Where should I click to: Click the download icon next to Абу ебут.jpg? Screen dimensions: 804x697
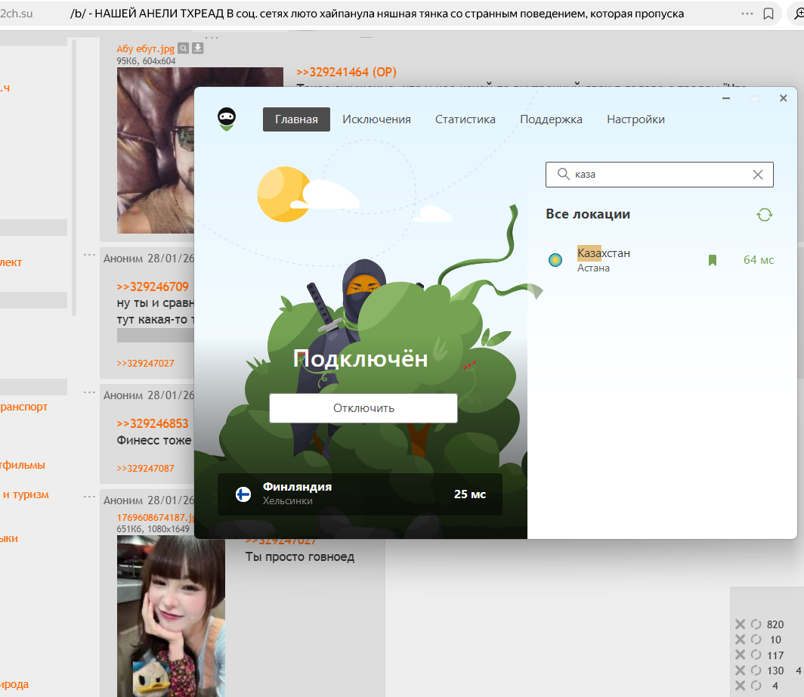pyautogui.click(x=198, y=48)
